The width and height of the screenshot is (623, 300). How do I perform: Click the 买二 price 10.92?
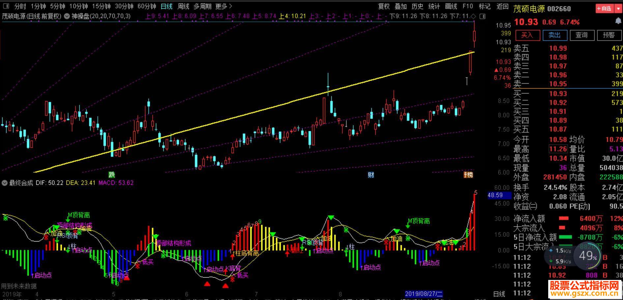click(558, 103)
